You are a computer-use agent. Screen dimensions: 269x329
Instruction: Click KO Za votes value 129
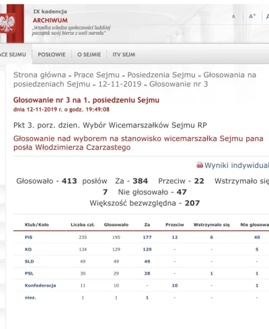click(147, 249)
